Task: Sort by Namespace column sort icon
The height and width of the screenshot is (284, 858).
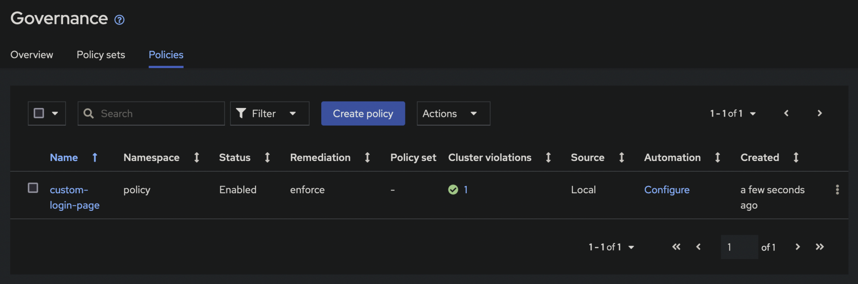Action: point(196,158)
